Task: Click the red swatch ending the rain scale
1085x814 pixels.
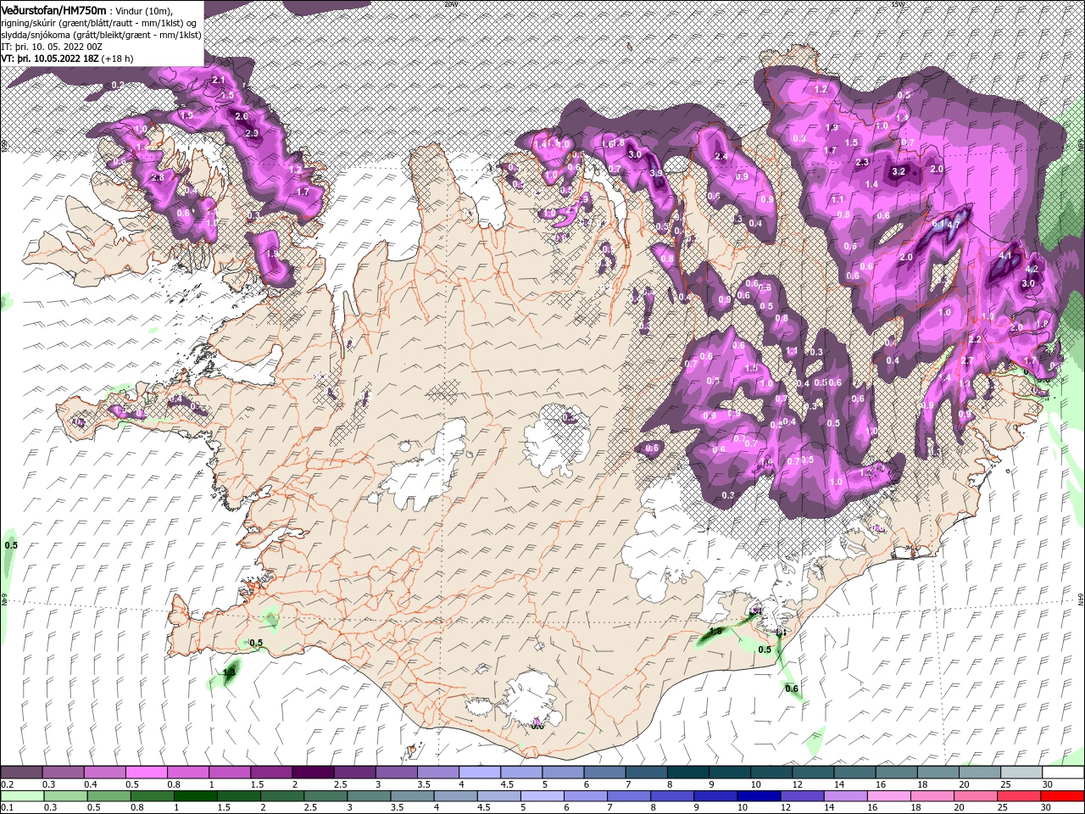Action: (x=1063, y=796)
